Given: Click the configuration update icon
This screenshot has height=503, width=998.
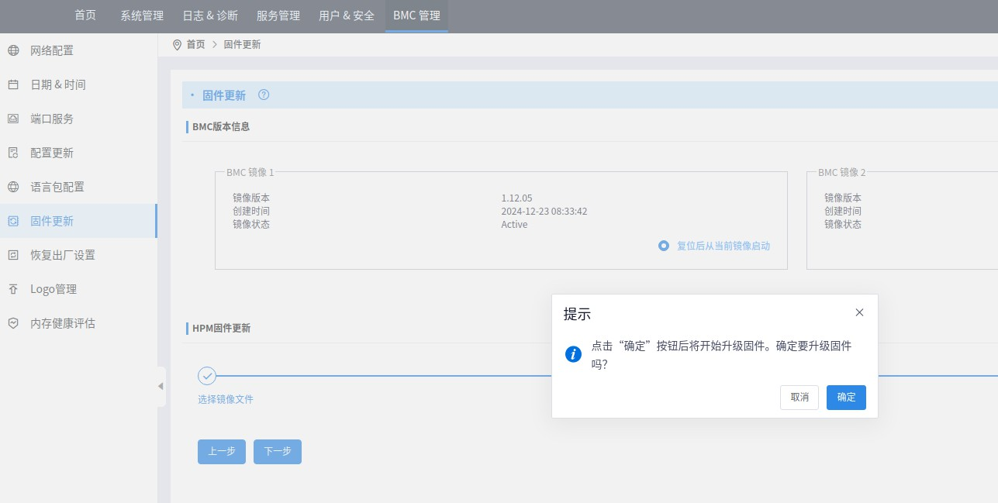Looking at the screenshot, I should click(13, 153).
